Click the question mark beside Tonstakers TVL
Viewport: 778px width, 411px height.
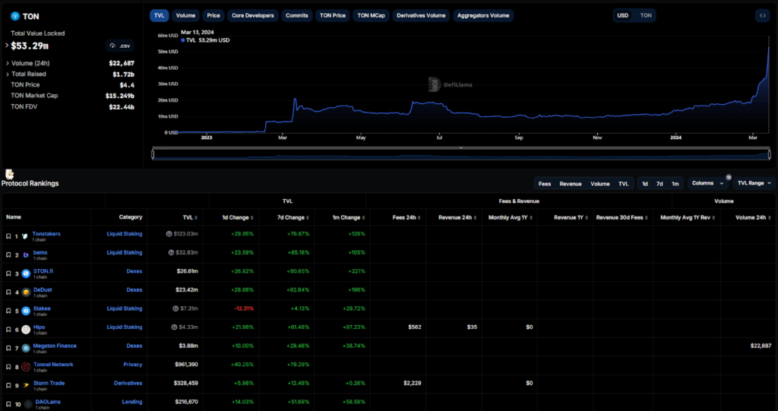point(169,234)
